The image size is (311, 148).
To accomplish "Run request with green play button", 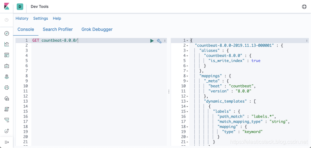I will point(152,41).
